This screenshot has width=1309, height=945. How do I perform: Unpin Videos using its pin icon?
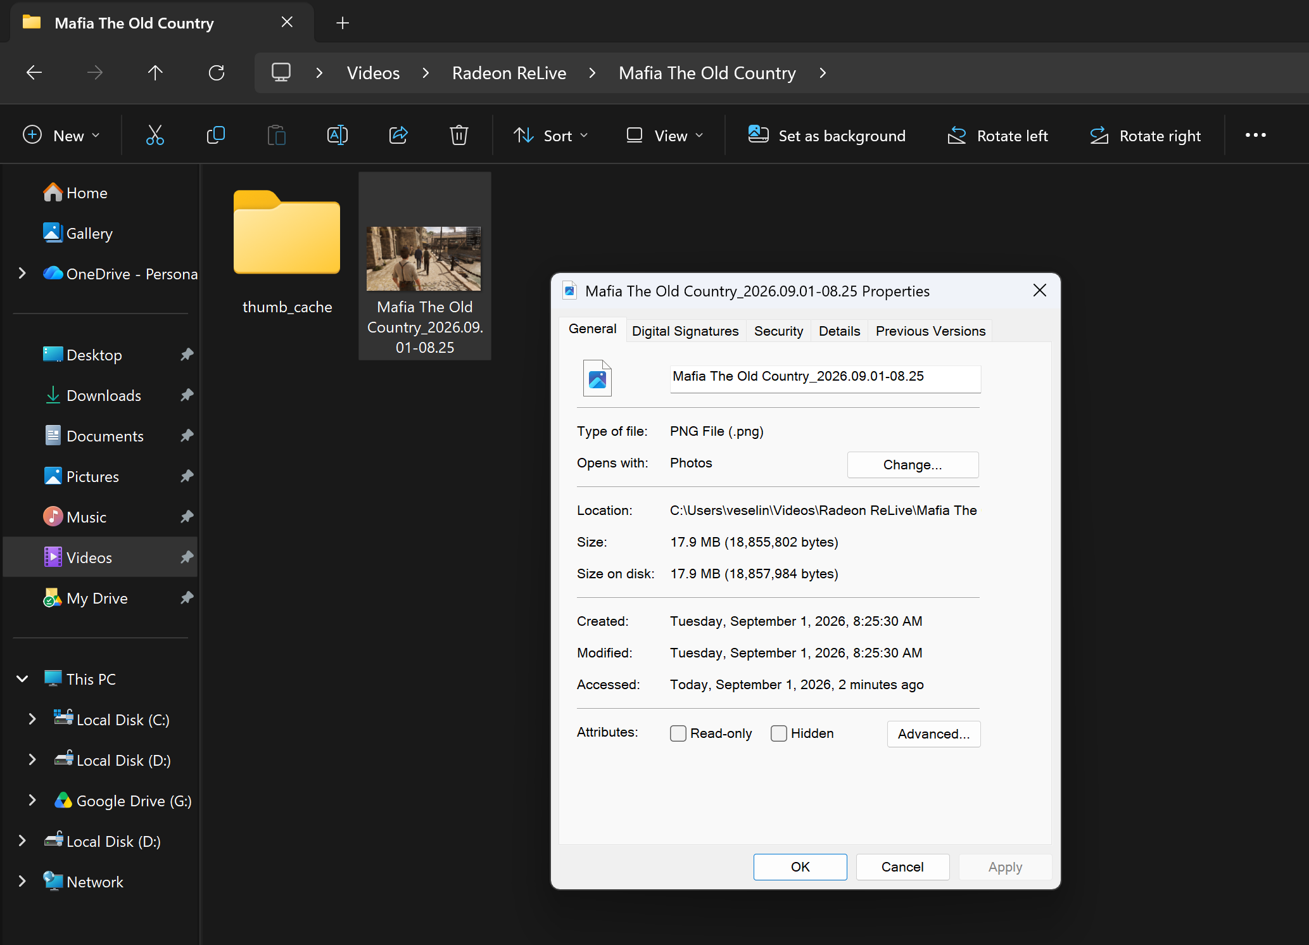[x=187, y=557]
